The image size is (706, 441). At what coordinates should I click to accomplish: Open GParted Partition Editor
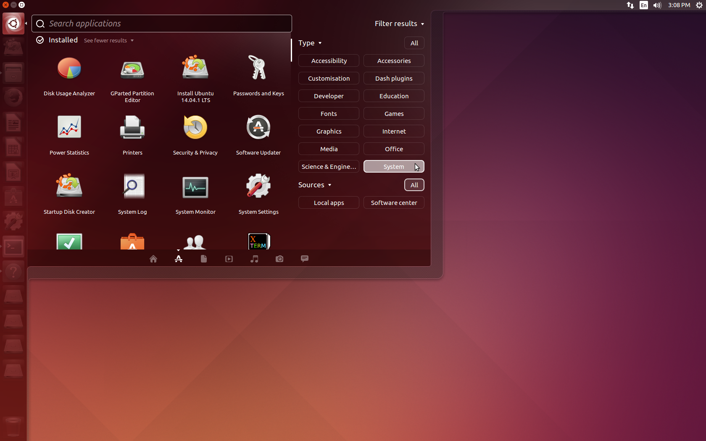[x=132, y=70]
